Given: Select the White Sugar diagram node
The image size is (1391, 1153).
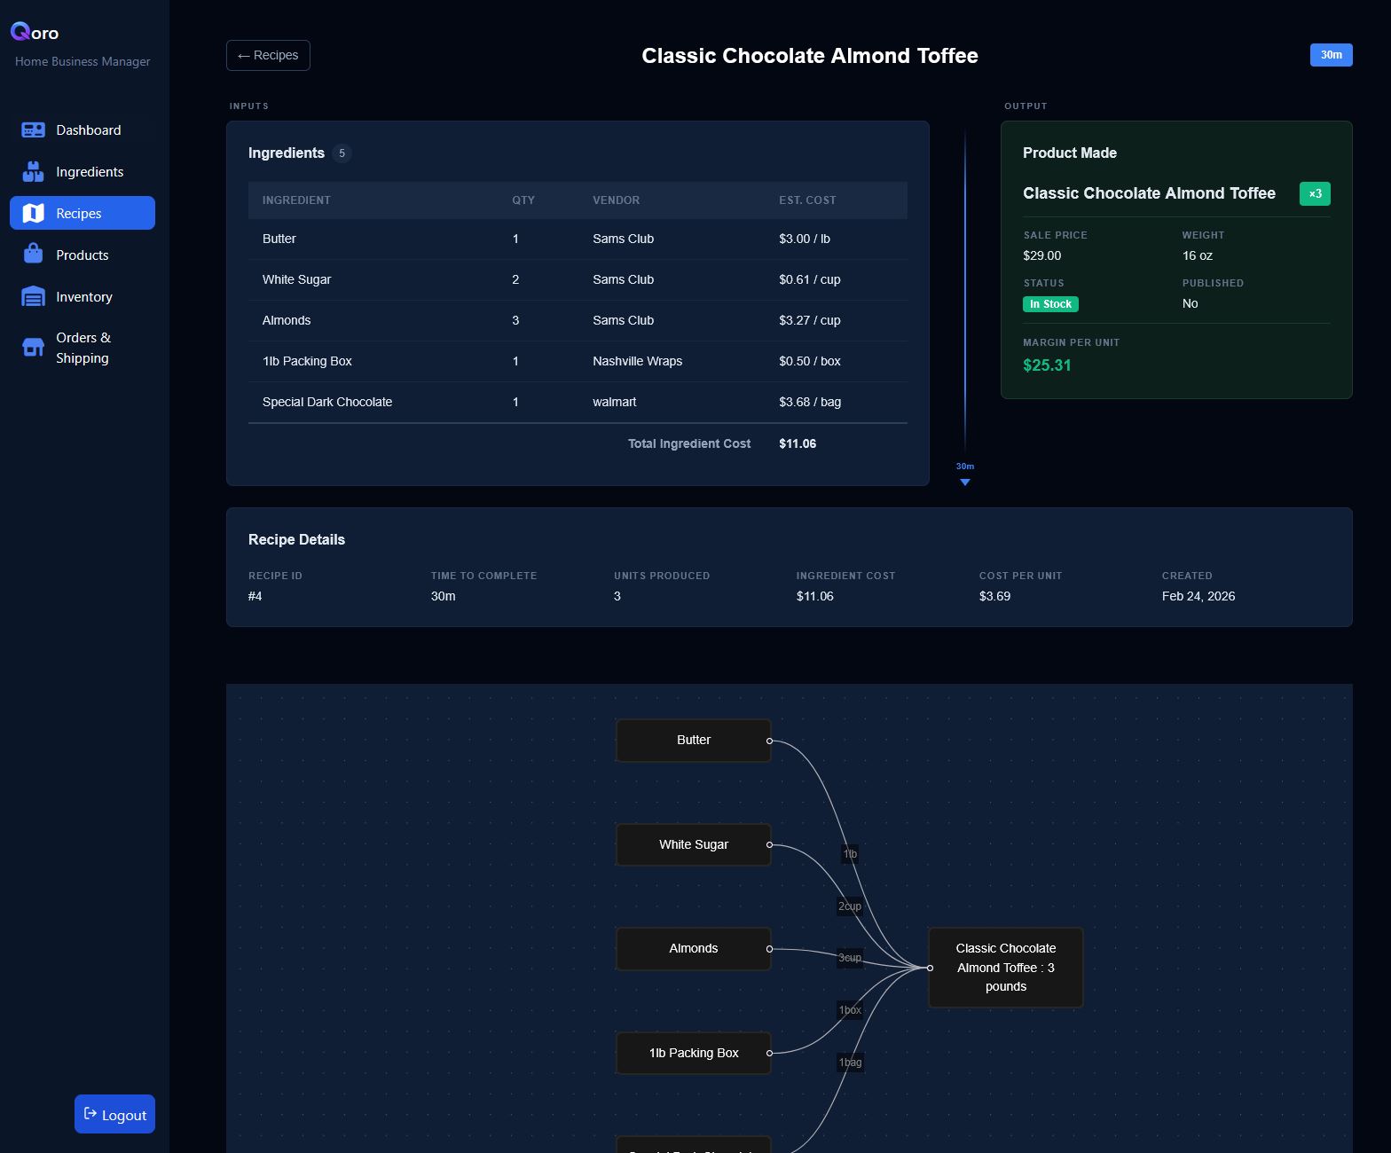Looking at the screenshot, I should [x=693, y=844].
